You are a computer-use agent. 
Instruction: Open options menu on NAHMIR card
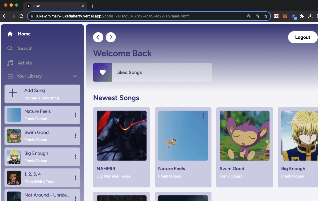tap(142, 115)
